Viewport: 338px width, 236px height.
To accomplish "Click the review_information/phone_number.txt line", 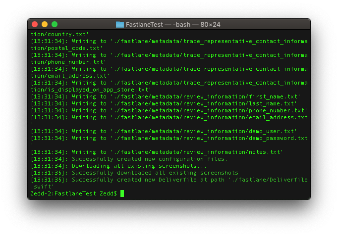I will 169,110.
